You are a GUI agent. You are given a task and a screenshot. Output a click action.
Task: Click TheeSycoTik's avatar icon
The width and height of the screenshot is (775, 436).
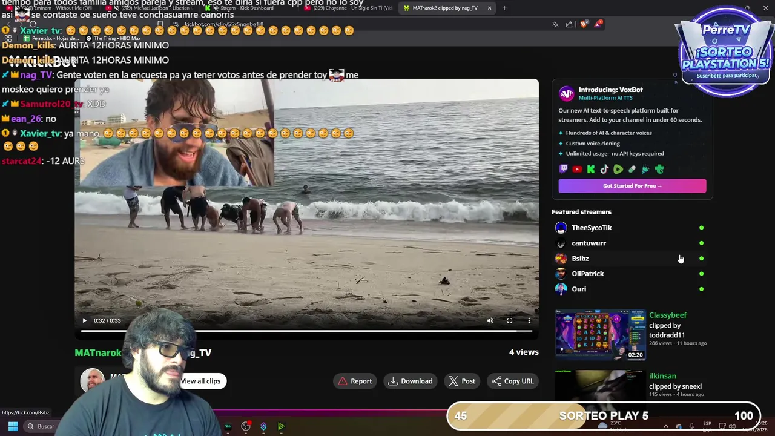point(561,228)
